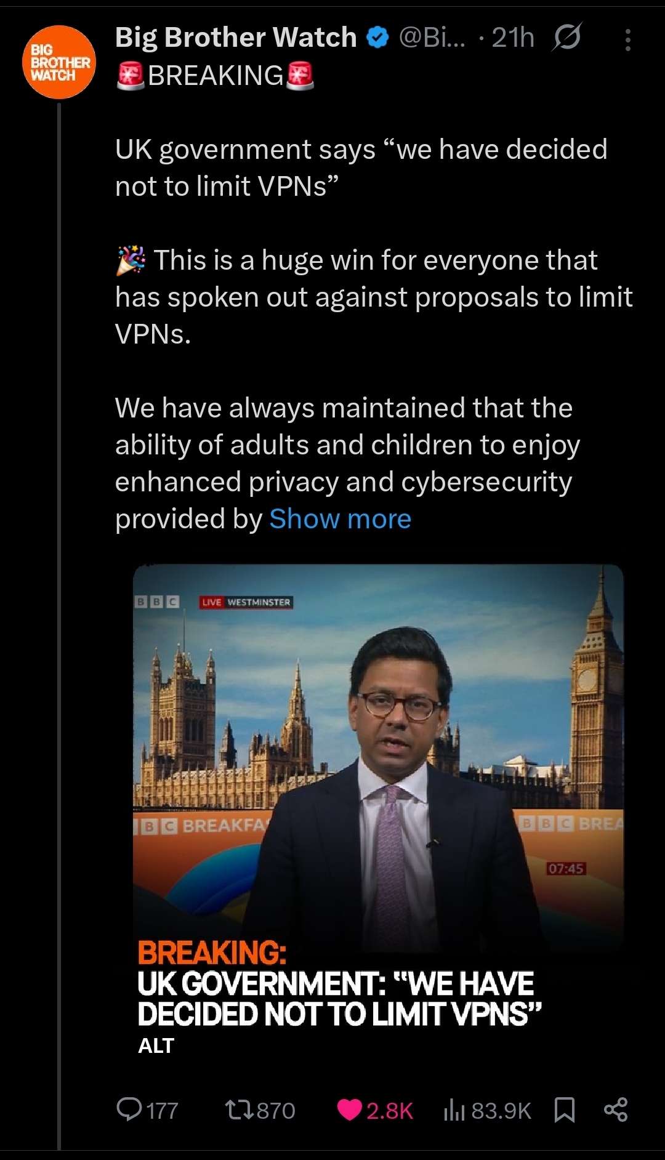Screen dimensions: 665x1160
Task: Bookmark this post
Action: (x=565, y=1110)
